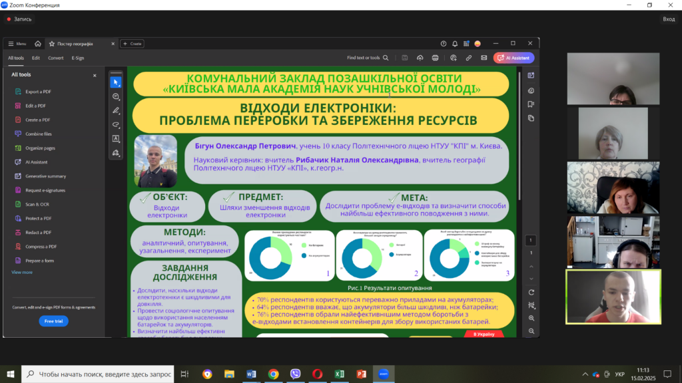This screenshot has width=682, height=383.
Task: Click the blue Free trial button
Action: click(x=53, y=321)
